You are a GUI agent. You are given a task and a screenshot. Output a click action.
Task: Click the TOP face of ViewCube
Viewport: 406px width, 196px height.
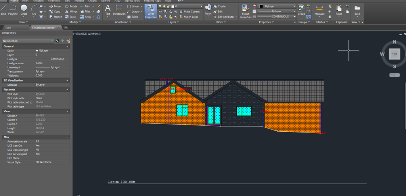coord(395,54)
